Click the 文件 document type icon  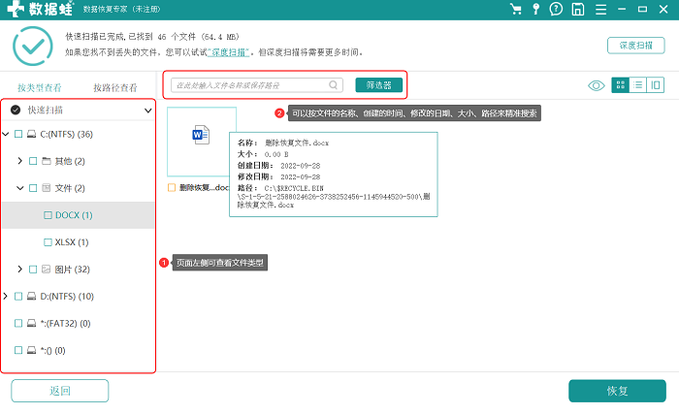pos(47,188)
